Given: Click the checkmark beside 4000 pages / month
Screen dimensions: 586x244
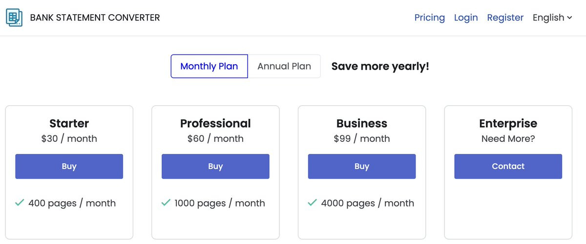Looking at the screenshot, I should pos(313,203).
